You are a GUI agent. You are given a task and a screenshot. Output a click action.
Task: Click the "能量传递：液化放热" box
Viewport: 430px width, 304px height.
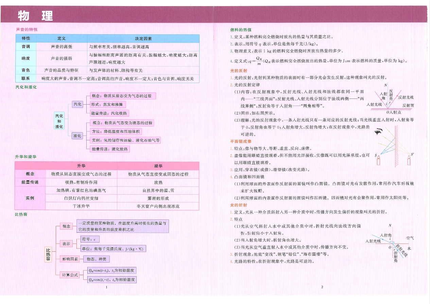coord(110,149)
